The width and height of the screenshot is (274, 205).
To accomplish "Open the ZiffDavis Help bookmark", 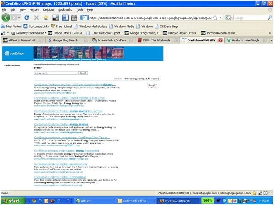I will (x=167, y=26).
